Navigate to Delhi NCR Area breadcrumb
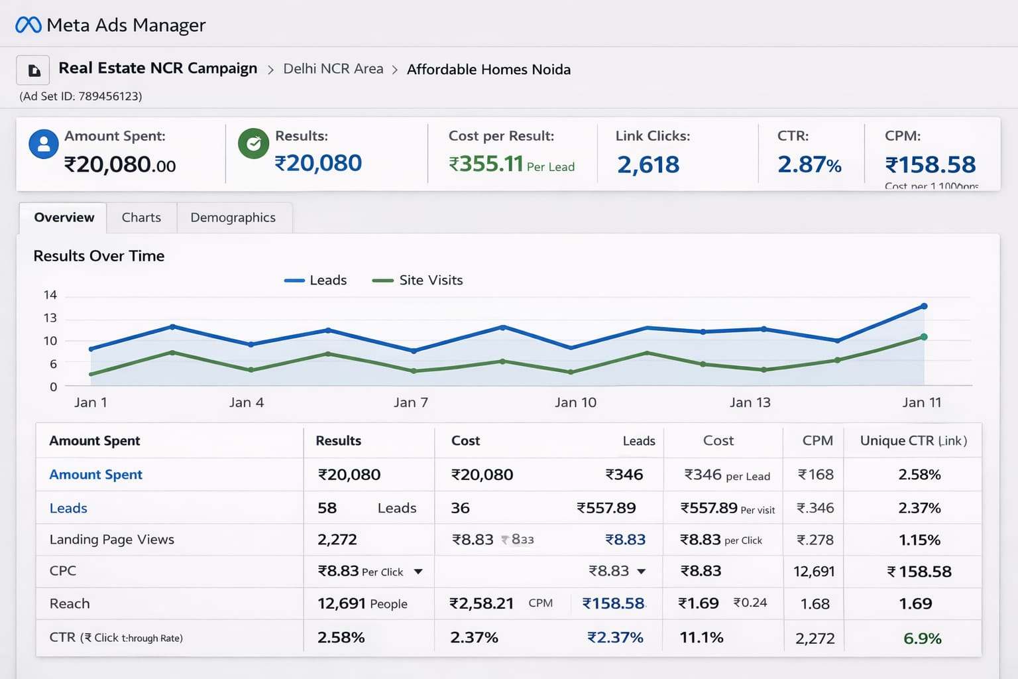 (333, 68)
